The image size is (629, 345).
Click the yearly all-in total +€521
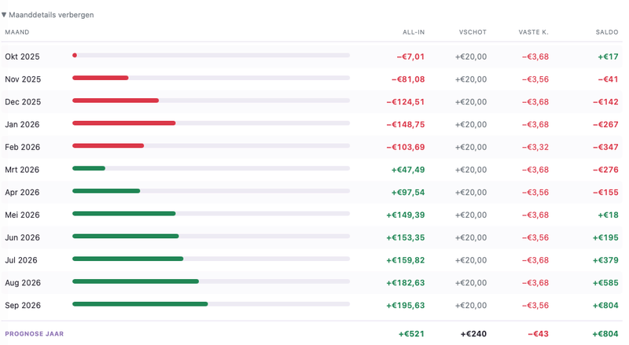tap(411, 334)
